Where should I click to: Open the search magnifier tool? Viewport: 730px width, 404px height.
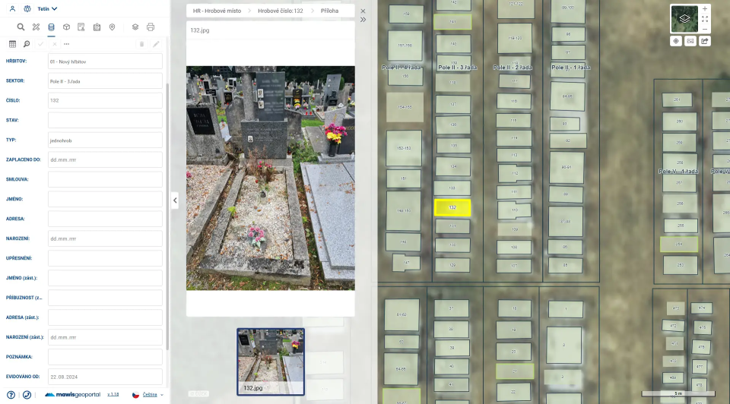(x=21, y=27)
